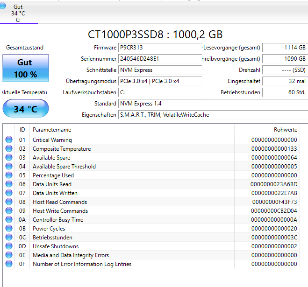Click raw value 00000000CB2D04

point(274,210)
